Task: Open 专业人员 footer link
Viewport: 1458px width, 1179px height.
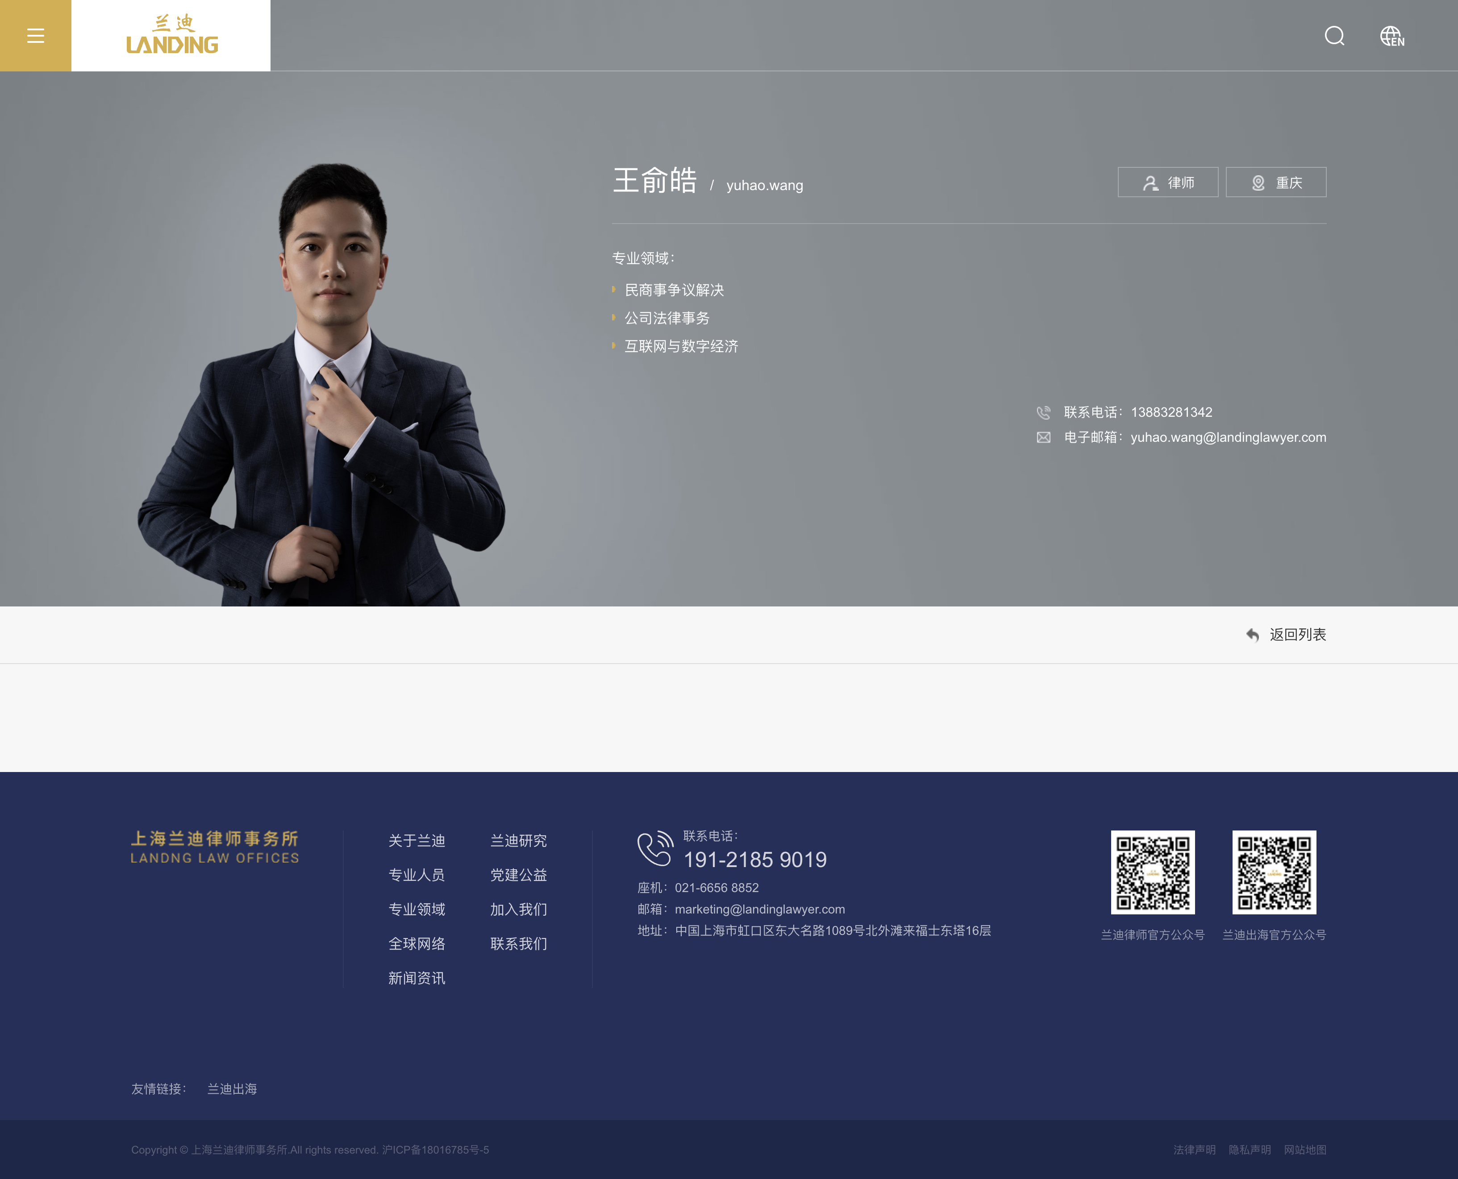Action: 417,875
